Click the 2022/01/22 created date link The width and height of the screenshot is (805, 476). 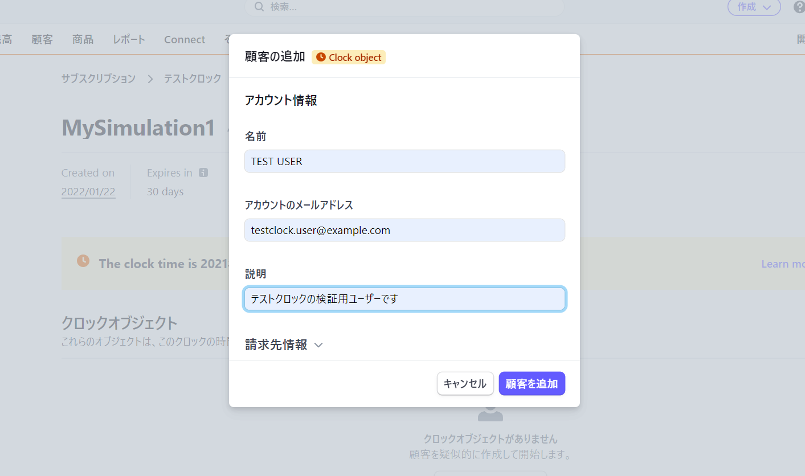pos(88,191)
